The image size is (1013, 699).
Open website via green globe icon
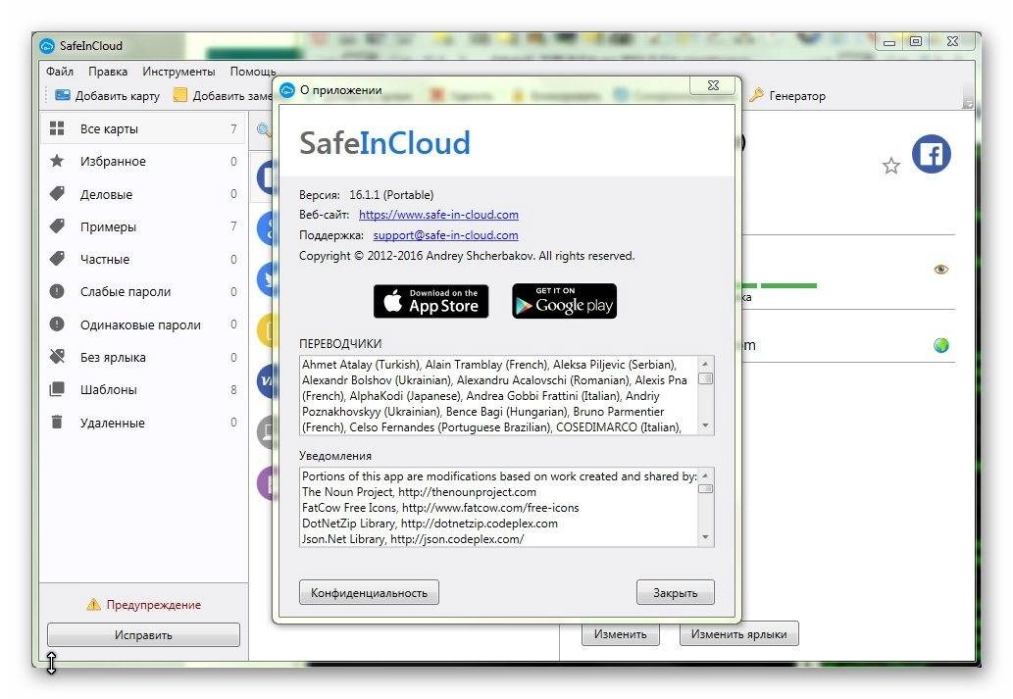[x=940, y=346]
